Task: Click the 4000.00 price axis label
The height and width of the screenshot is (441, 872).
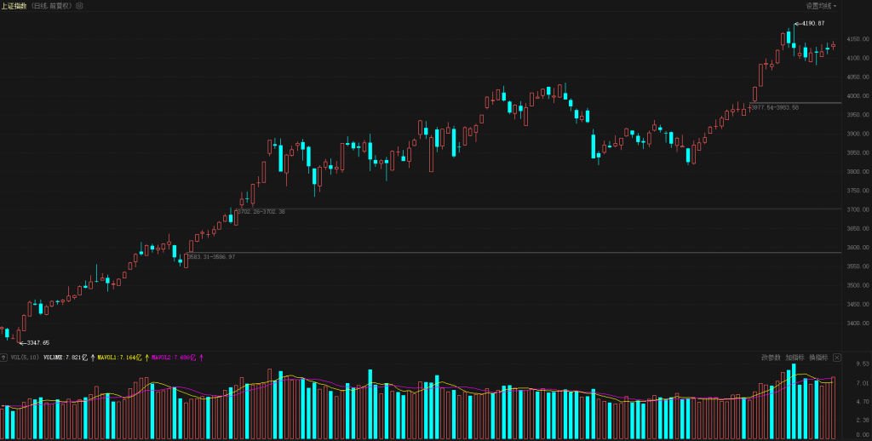Action: (x=856, y=96)
